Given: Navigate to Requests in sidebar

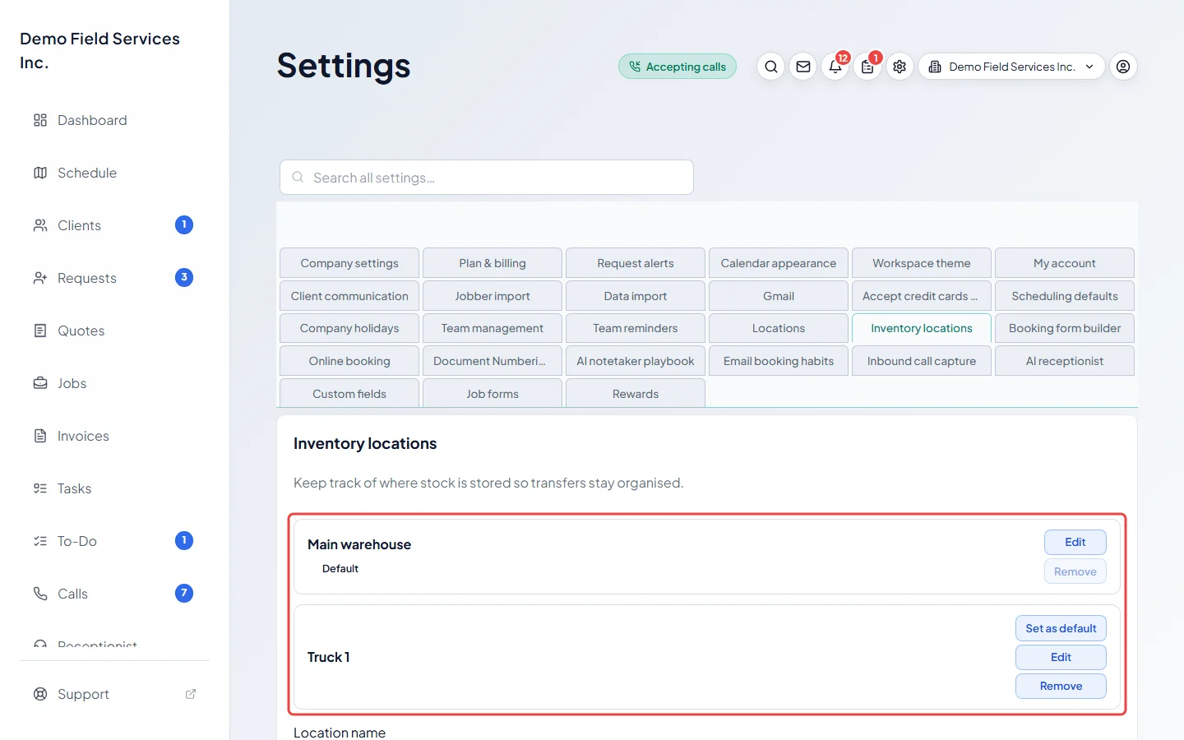Looking at the screenshot, I should [x=115, y=278].
